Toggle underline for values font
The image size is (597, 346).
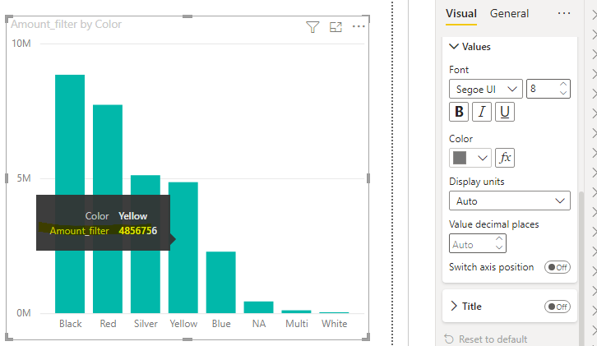pyautogui.click(x=505, y=112)
